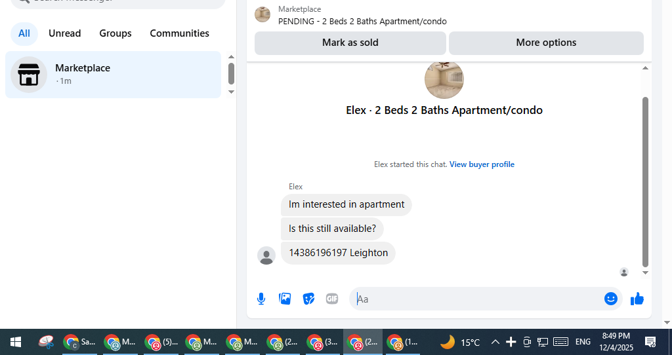Open the sticker picker icon
This screenshot has height=355, width=672.
click(x=308, y=299)
